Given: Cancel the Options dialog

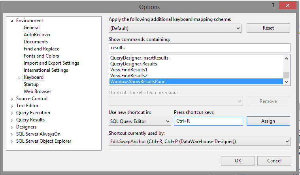Looking at the screenshot, I should click(274, 161).
